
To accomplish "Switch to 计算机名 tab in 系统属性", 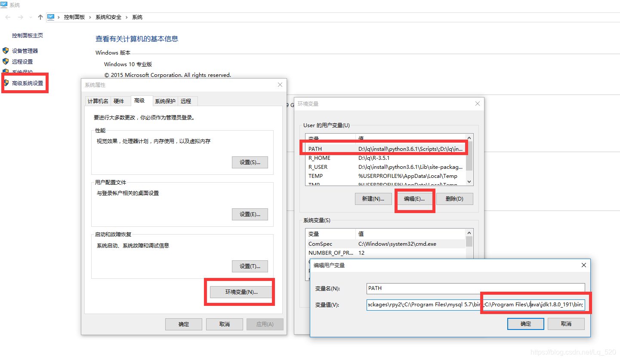I will (98, 101).
